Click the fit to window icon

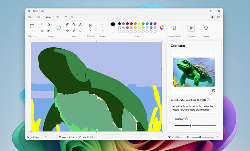coord(170,137)
